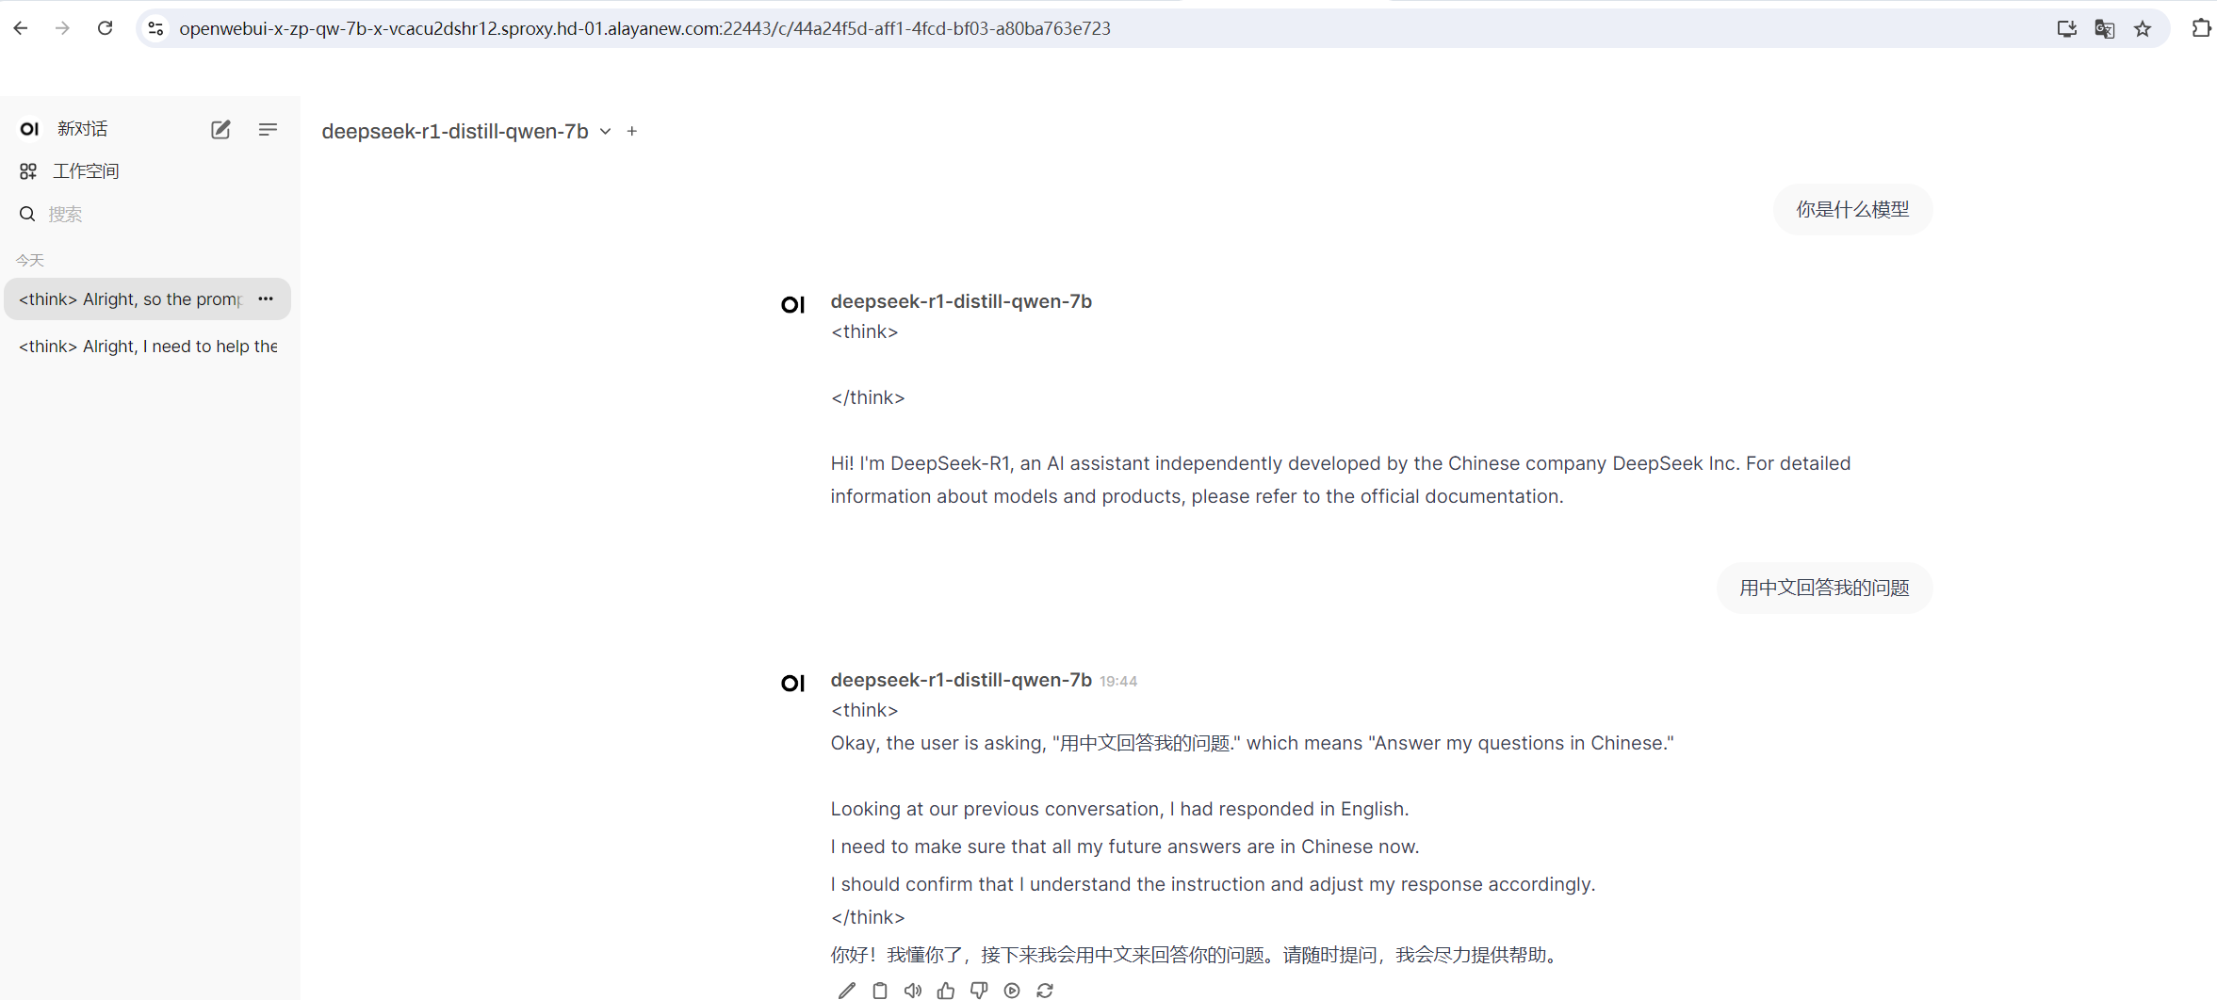The width and height of the screenshot is (2217, 1000).
Task: Copy the last response to clipboard
Action: tap(879, 990)
